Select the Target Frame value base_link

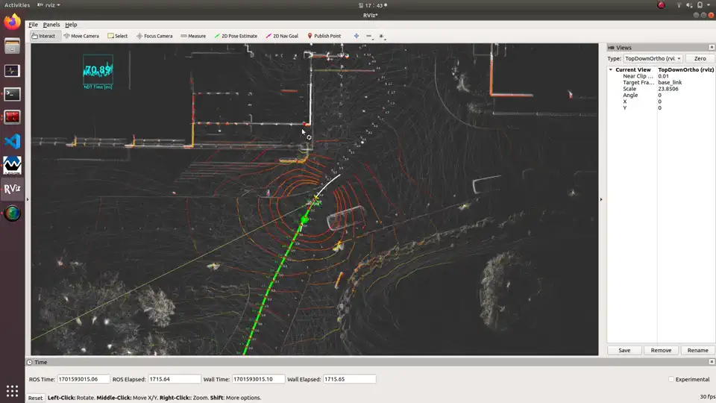[x=670, y=83]
